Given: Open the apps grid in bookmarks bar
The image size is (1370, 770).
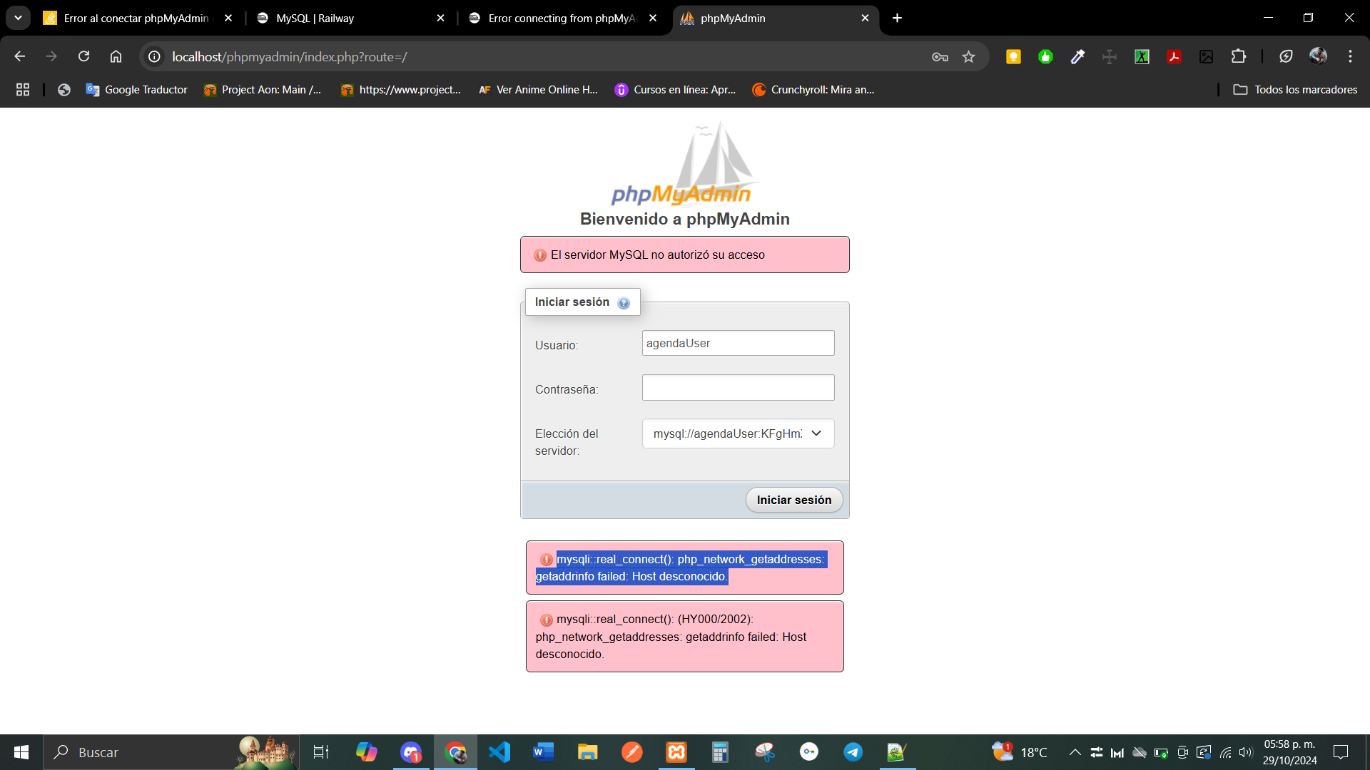Looking at the screenshot, I should [23, 90].
